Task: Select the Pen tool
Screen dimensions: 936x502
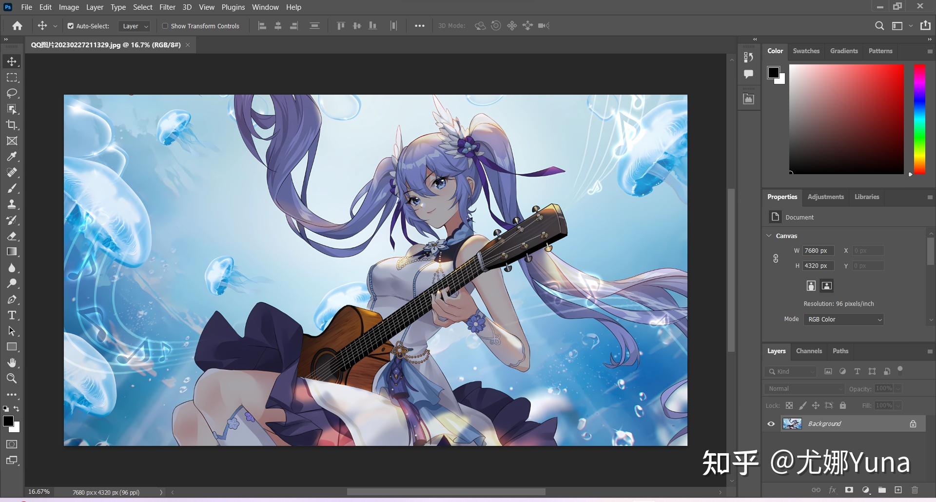Action: tap(12, 300)
